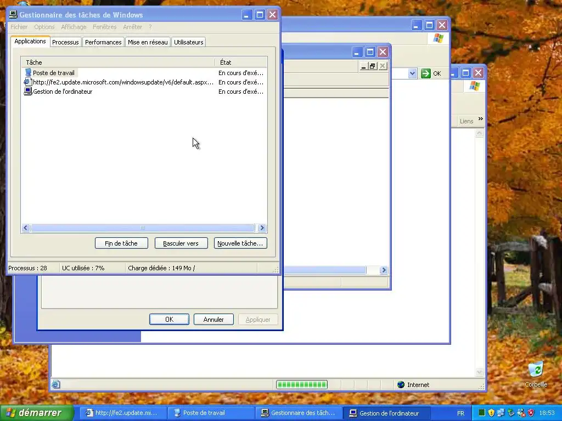Viewport: 562px width, 421px height.
Task: Open the Safely Remove Hardware tray icon
Action: (511, 413)
